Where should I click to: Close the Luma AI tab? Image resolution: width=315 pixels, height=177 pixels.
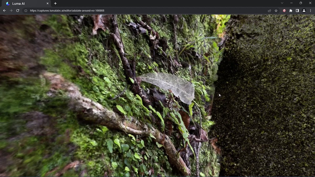pos(48,4)
